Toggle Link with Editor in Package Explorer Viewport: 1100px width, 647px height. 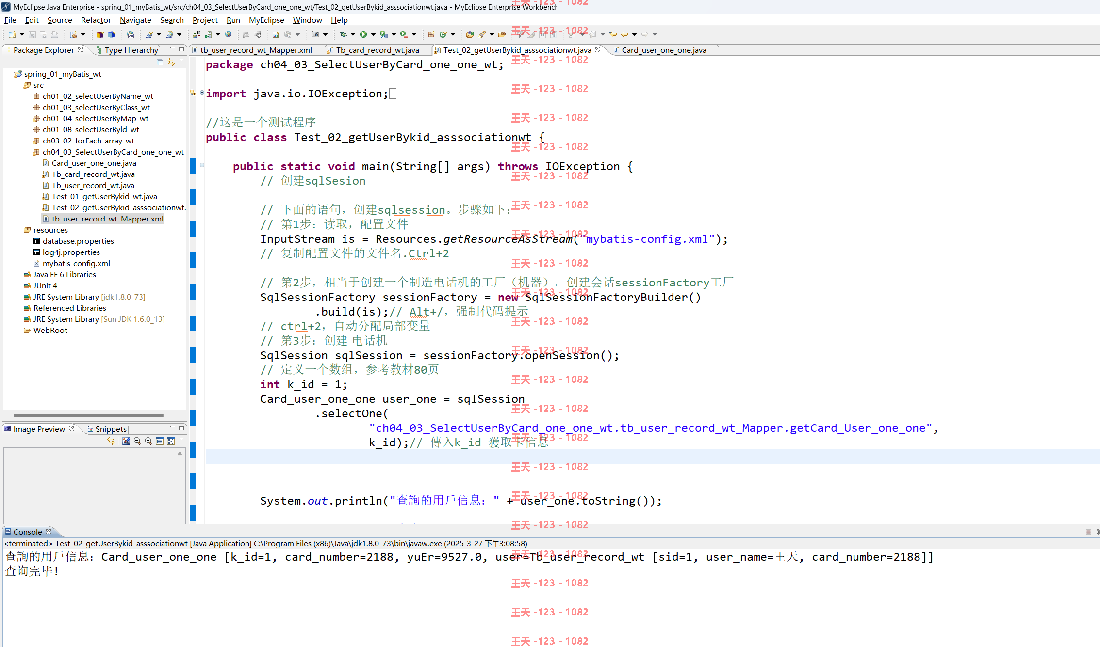[x=171, y=62]
